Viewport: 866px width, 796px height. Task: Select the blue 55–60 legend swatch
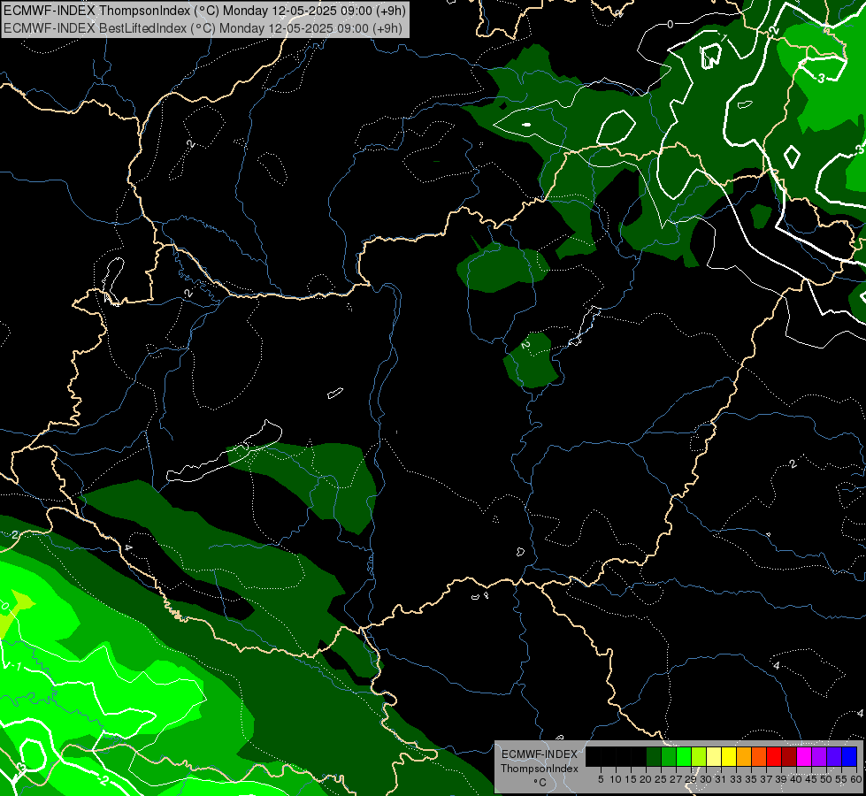tap(849, 756)
